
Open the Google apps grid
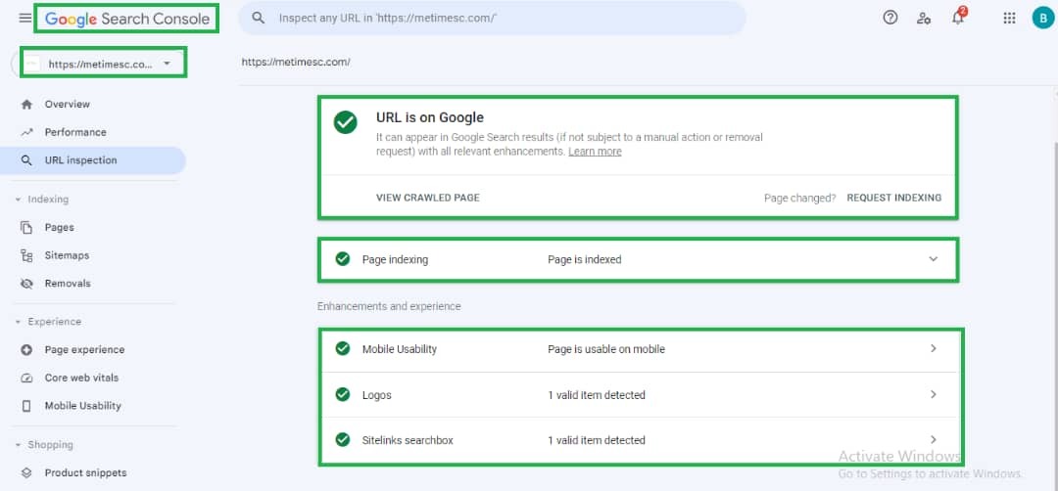pos(1009,18)
